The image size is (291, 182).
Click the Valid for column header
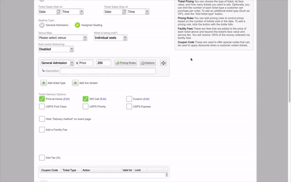click(x=127, y=170)
